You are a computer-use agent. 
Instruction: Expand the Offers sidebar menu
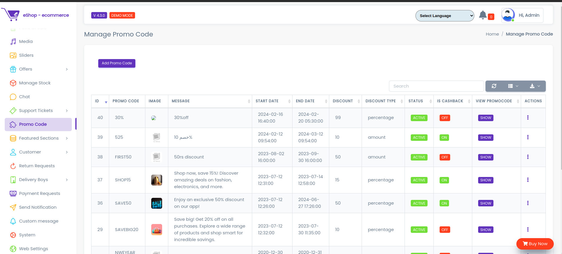(x=39, y=69)
